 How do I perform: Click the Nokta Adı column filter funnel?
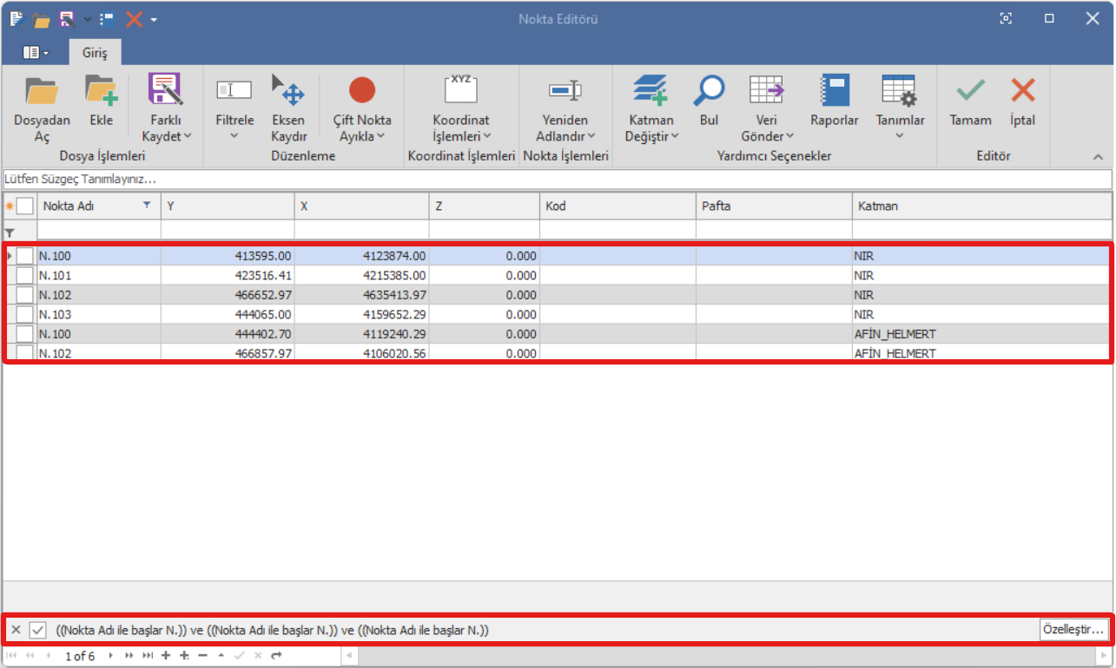point(147,205)
